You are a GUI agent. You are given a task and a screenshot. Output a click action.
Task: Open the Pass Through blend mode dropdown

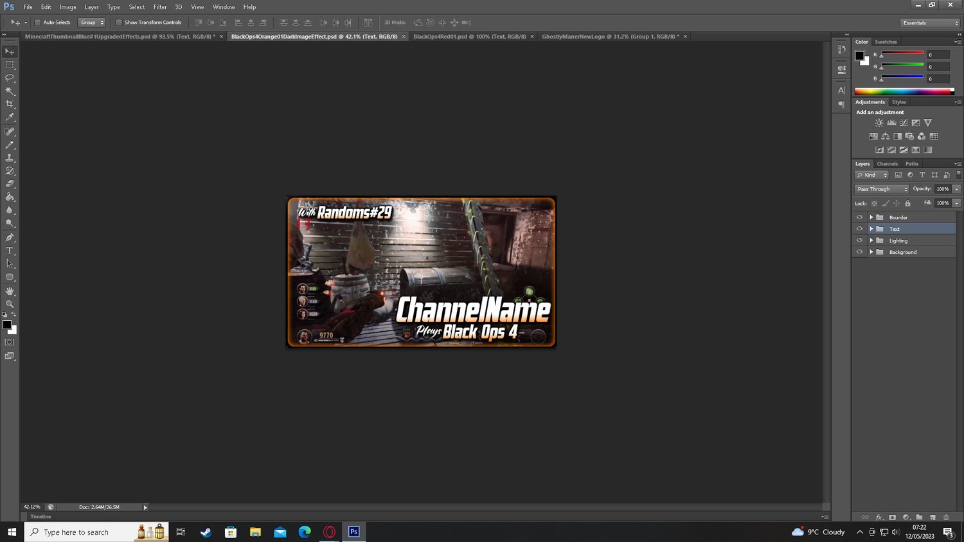[882, 189]
